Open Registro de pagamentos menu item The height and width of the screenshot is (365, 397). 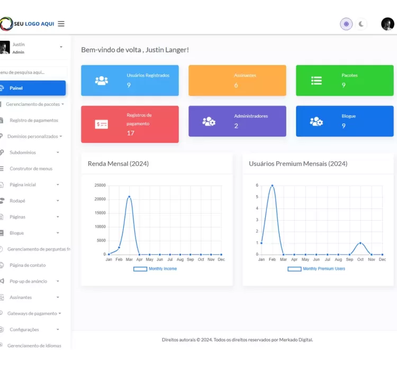[x=34, y=120]
